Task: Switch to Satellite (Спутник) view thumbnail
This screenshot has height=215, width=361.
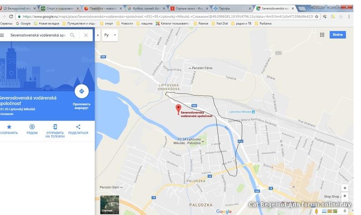Action: point(110,205)
